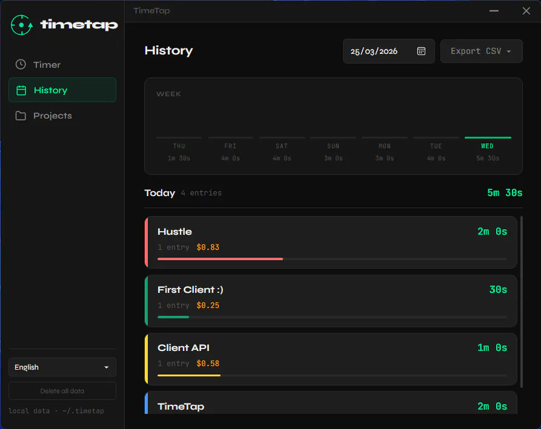Click the Hustle 2m 0s duration
The height and width of the screenshot is (429, 541).
492,231
